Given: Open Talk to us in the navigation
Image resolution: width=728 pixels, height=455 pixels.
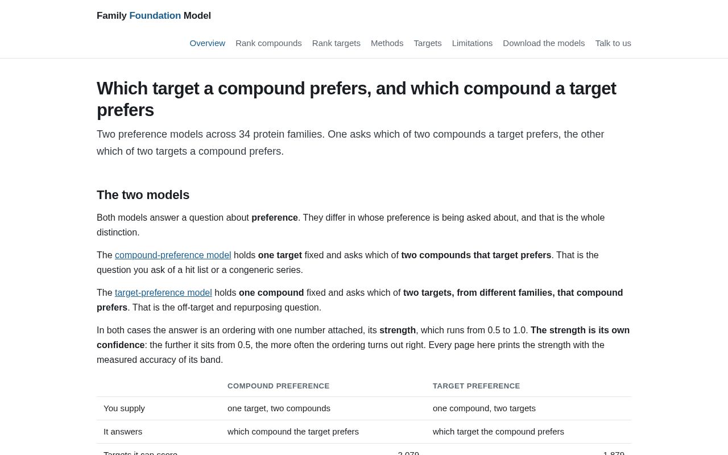Looking at the screenshot, I should pyautogui.click(x=613, y=43).
